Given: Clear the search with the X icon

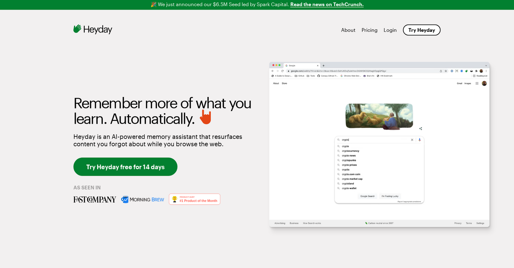Looking at the screenshot, I should coord(412,139).
